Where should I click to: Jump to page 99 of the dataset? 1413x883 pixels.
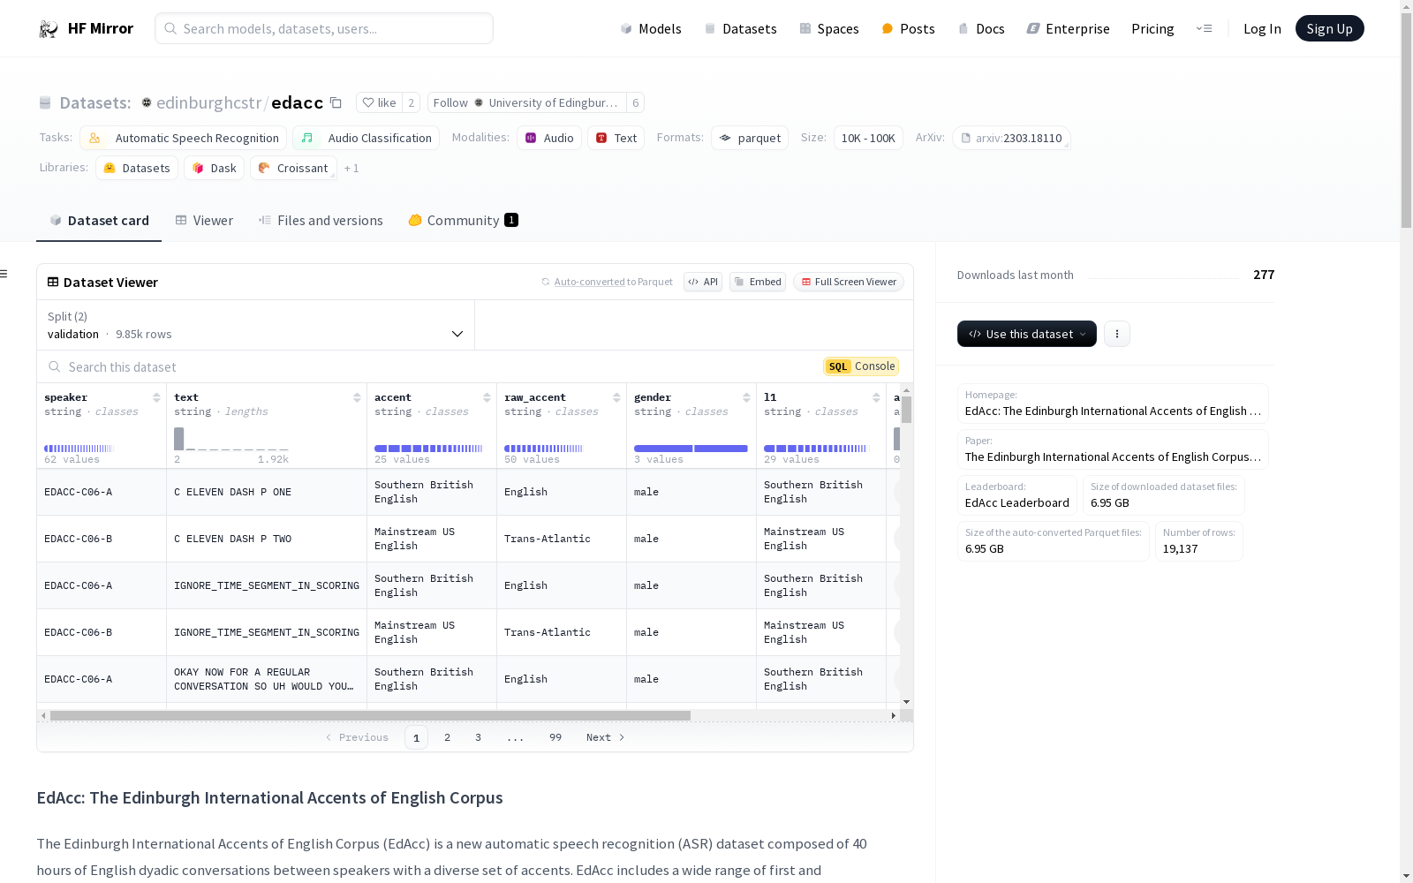tap(555, 737)
